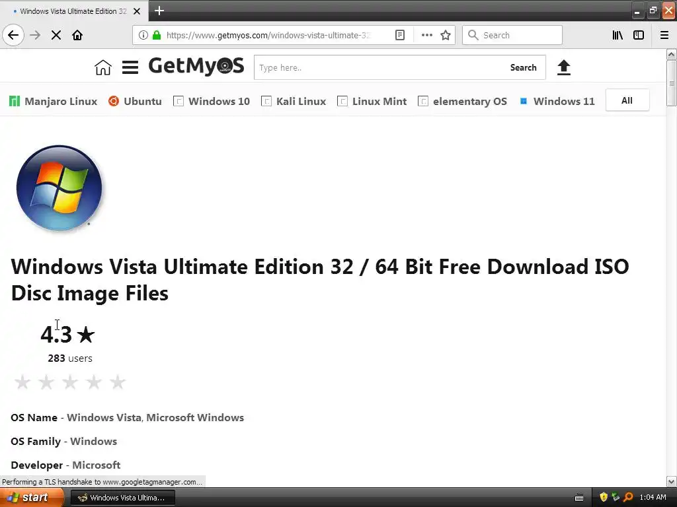Click the 'Microsoft Windows' OS name link

(x=195, y=417)
